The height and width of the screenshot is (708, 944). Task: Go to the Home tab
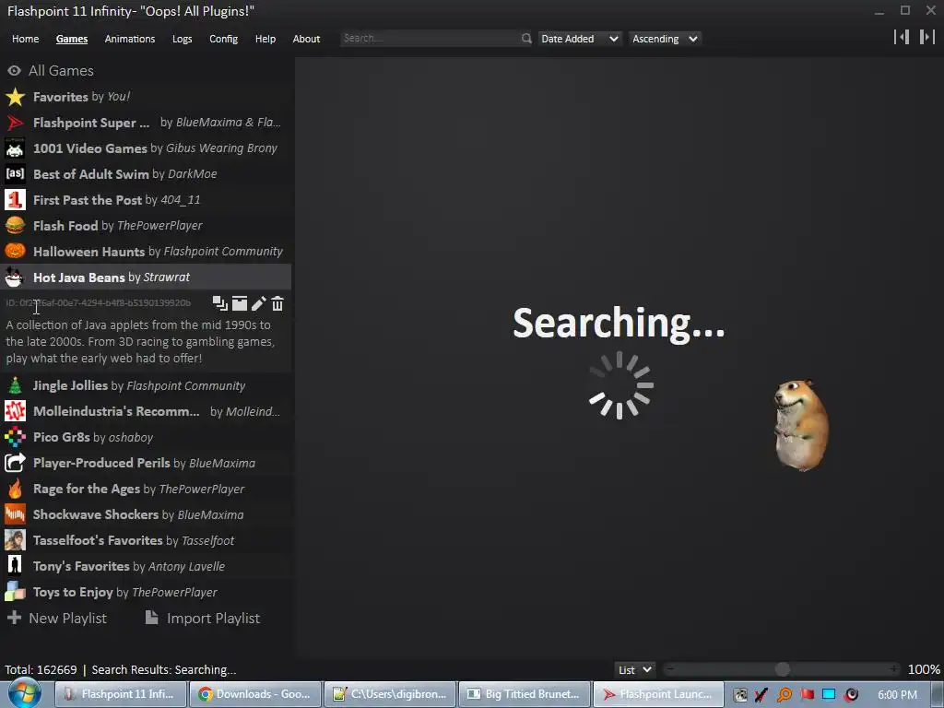point(25,39)
